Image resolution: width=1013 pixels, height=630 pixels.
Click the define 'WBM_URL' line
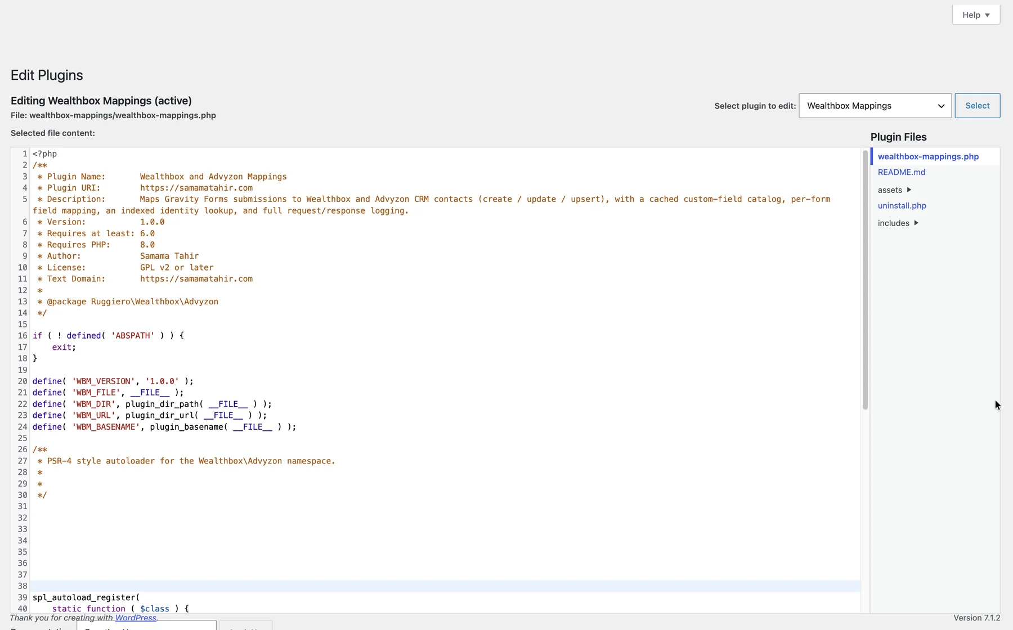(x=150, y=415)
